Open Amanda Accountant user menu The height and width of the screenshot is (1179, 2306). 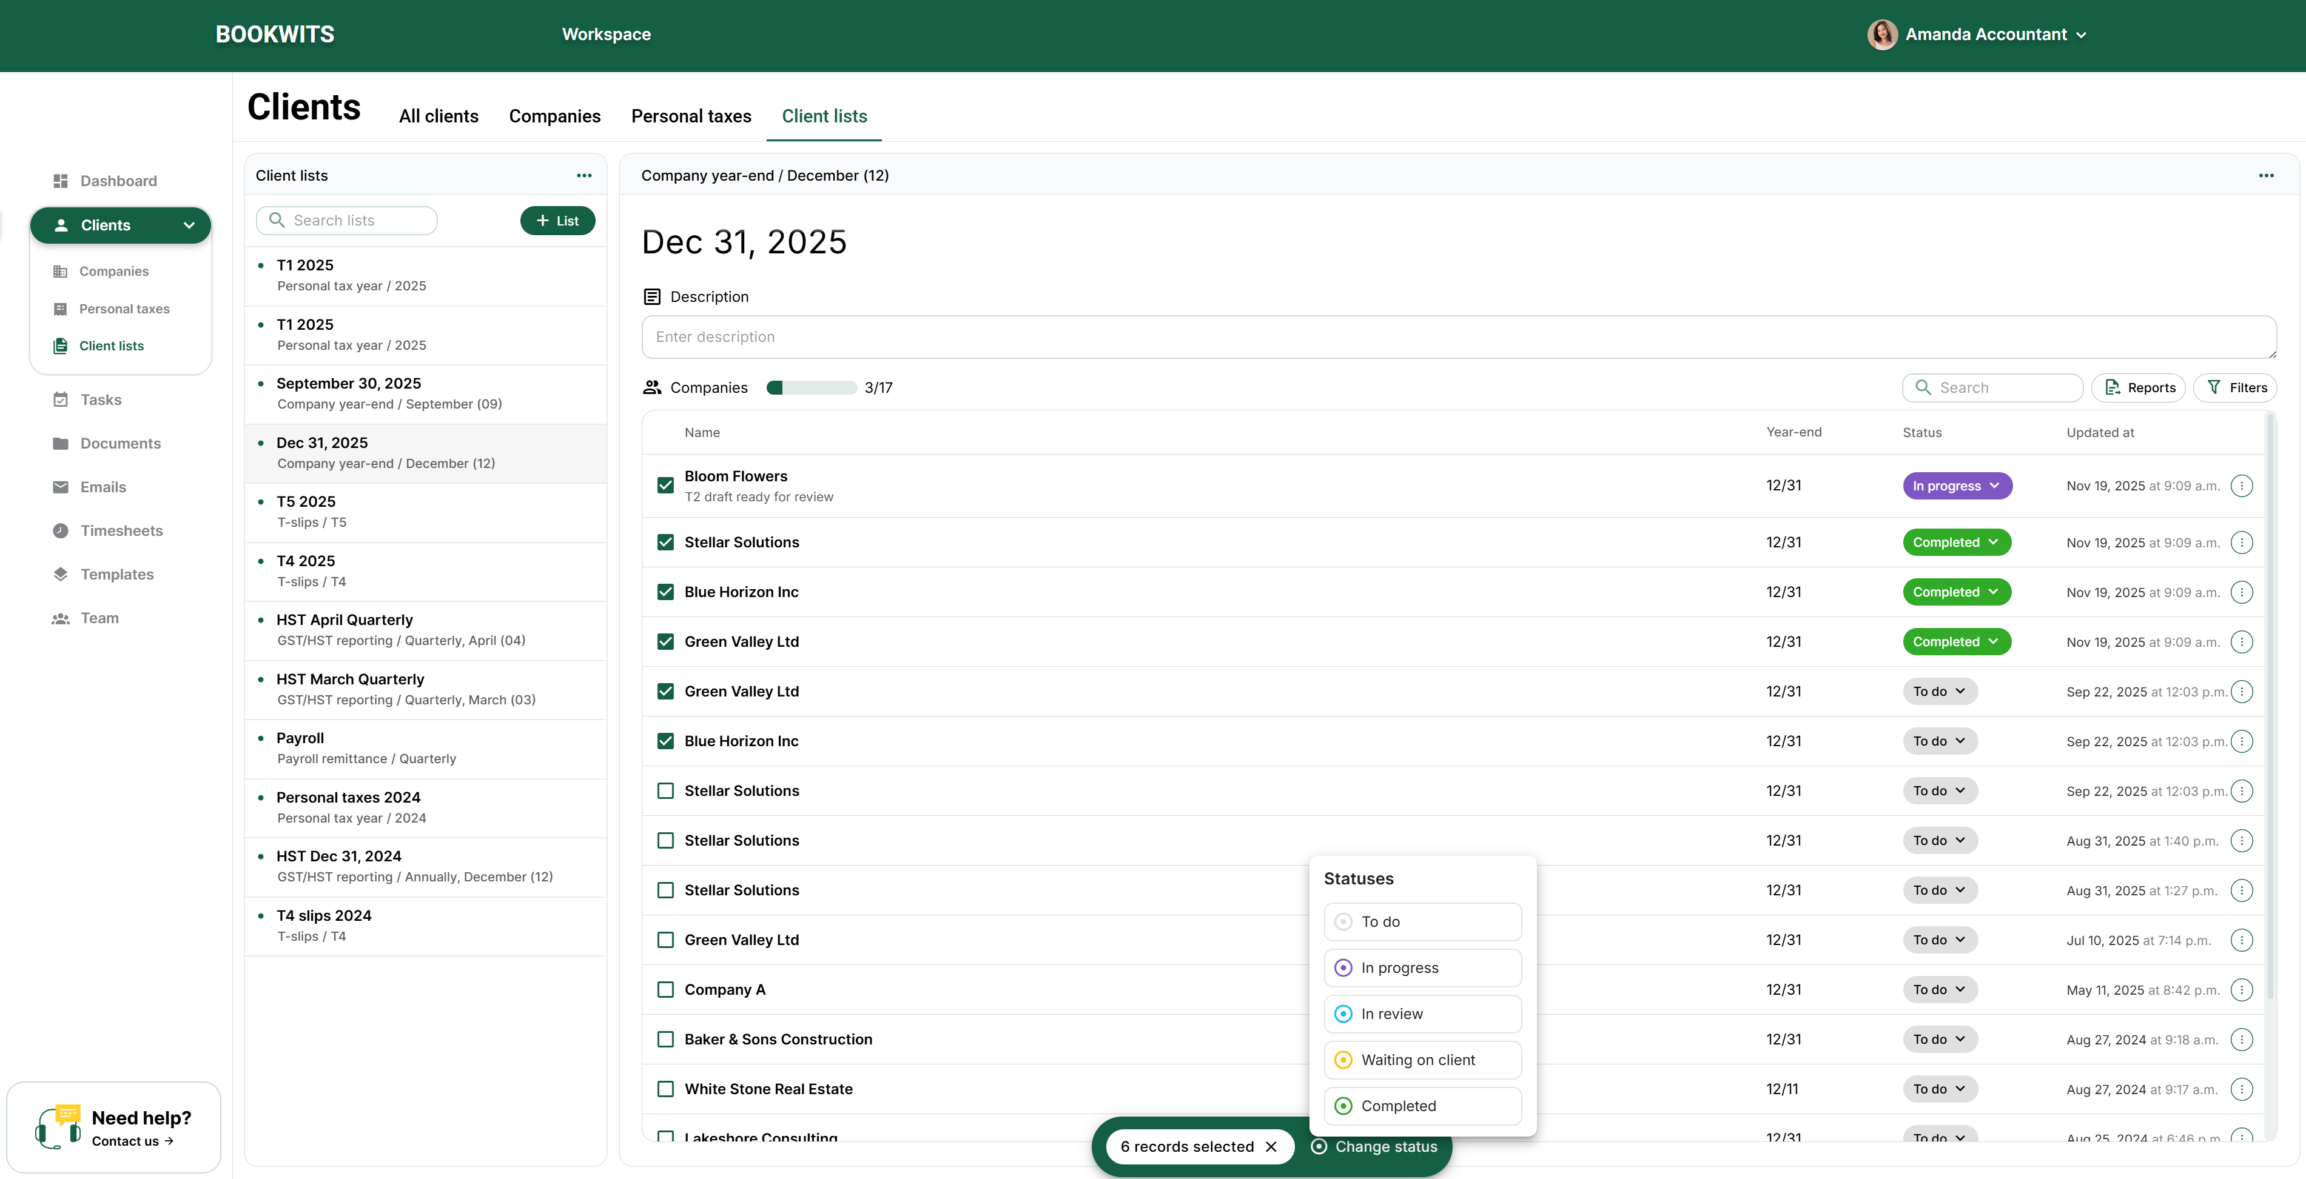tap(1988, 35)
